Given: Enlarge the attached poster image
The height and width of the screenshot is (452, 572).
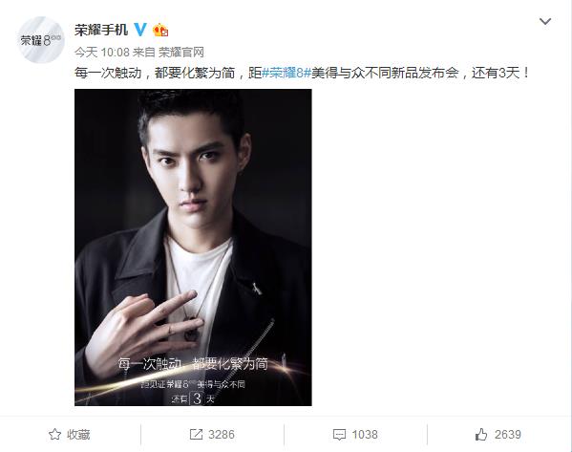Looking at the screenshot, I should click(193, 248).
